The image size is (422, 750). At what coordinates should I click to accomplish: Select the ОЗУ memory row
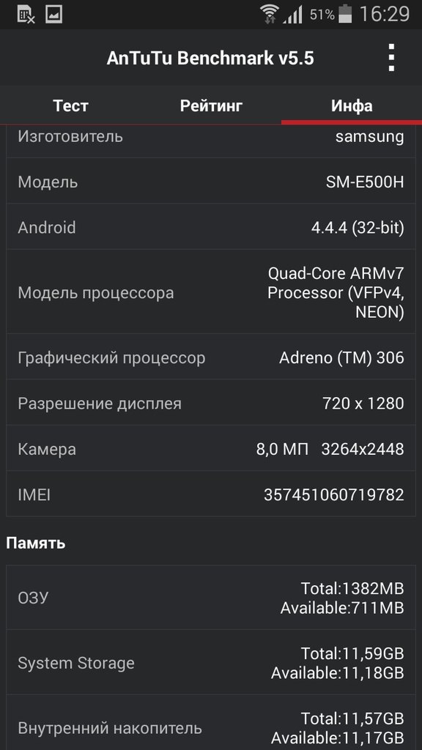point(211,598)
